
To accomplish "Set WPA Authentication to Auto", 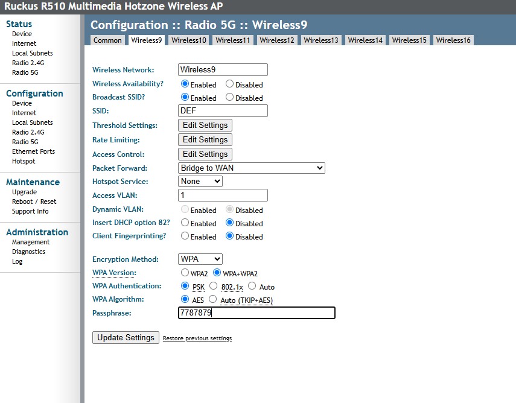I will click(252, 286).
